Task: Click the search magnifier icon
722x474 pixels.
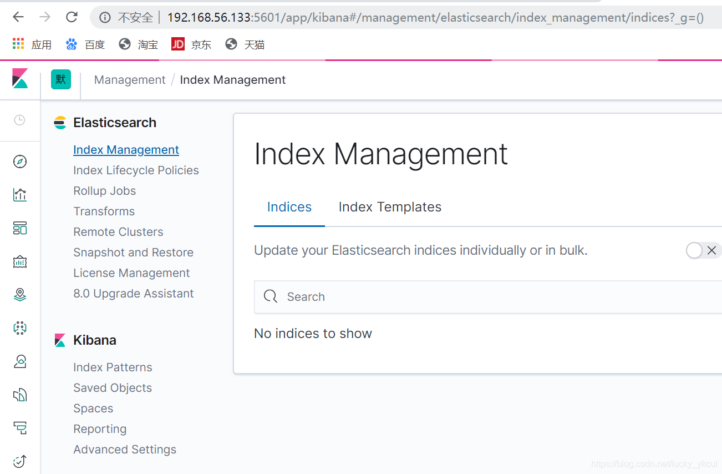Action: coord(271,296)
